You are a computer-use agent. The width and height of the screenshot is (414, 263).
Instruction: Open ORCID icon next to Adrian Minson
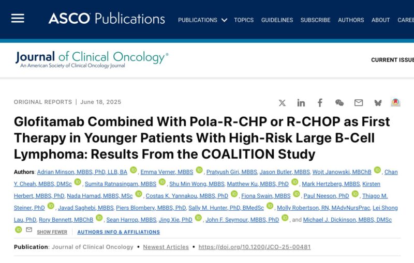(134, 170)
